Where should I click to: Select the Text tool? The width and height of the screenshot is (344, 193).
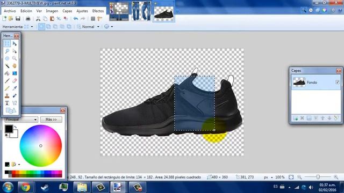(7, 103)
